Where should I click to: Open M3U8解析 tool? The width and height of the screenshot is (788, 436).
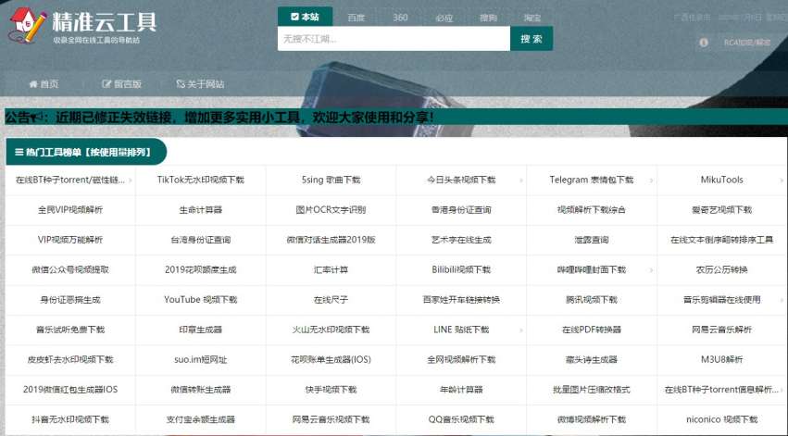click(721, 360)
